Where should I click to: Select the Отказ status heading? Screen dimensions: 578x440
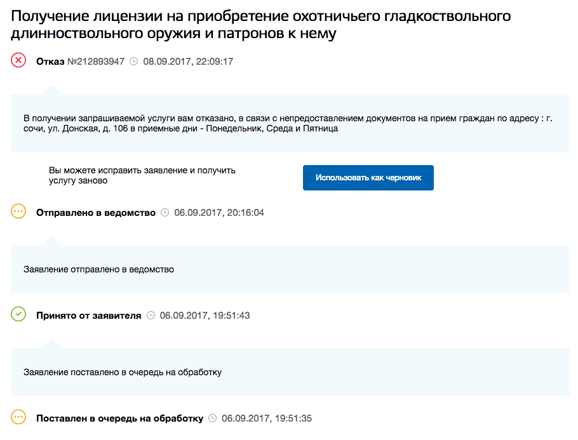50,62
